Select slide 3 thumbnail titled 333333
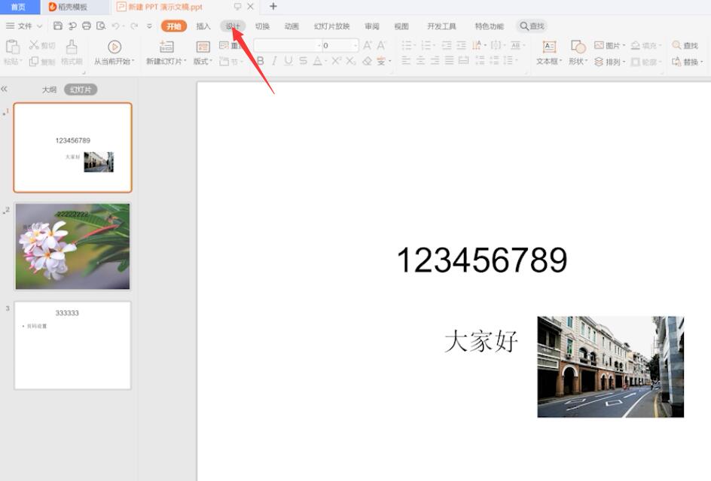This screenshot has width=711, height=481. 72,346
